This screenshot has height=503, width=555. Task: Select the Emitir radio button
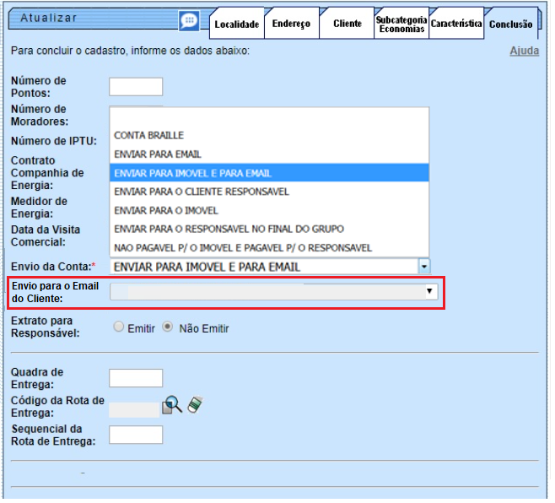coord(118,327)
